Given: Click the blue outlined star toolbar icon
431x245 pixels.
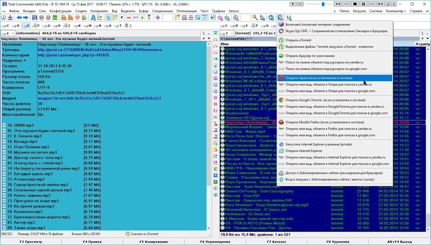Looking at the screenshot, I should (x=227, y=18).
